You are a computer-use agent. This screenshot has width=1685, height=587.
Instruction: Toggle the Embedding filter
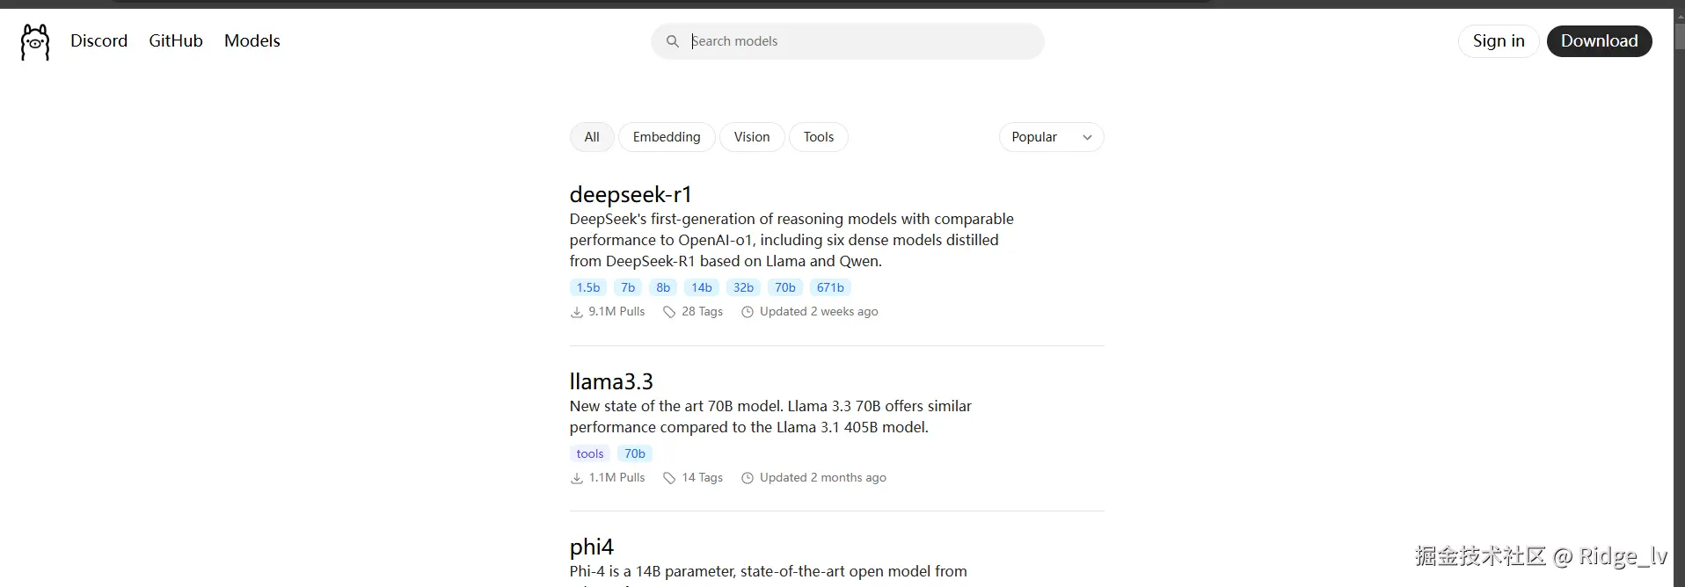pyautogui.click(x=667, y=137)
